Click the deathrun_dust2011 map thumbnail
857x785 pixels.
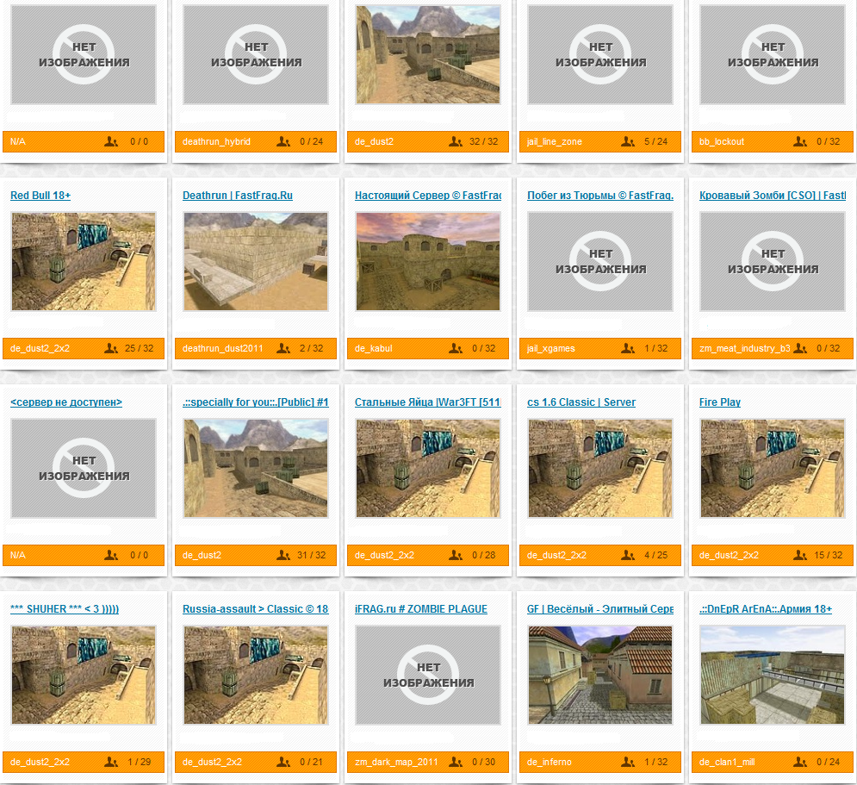(x=256, y=262)
